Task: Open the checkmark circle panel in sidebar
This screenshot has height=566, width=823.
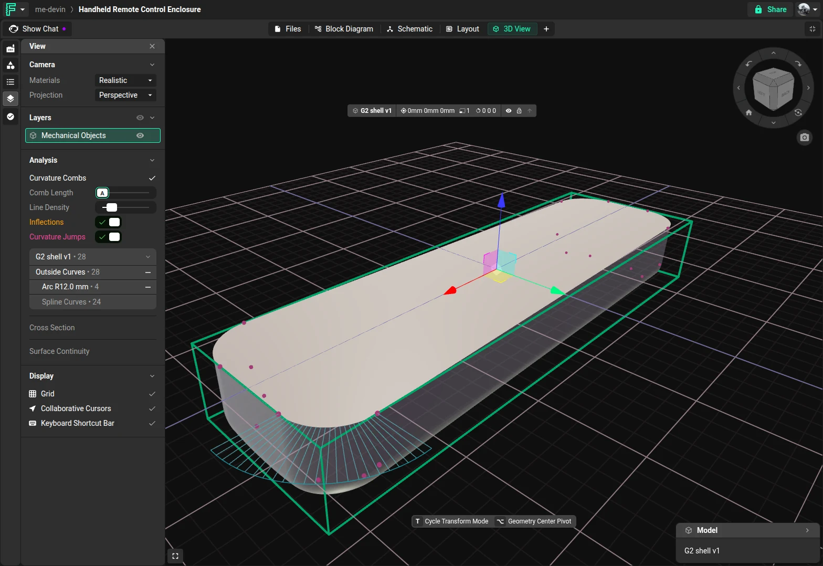Action: pyautogui.click(x=10, y=117)
